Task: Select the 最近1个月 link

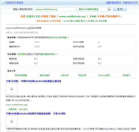Action: (85, 21)
